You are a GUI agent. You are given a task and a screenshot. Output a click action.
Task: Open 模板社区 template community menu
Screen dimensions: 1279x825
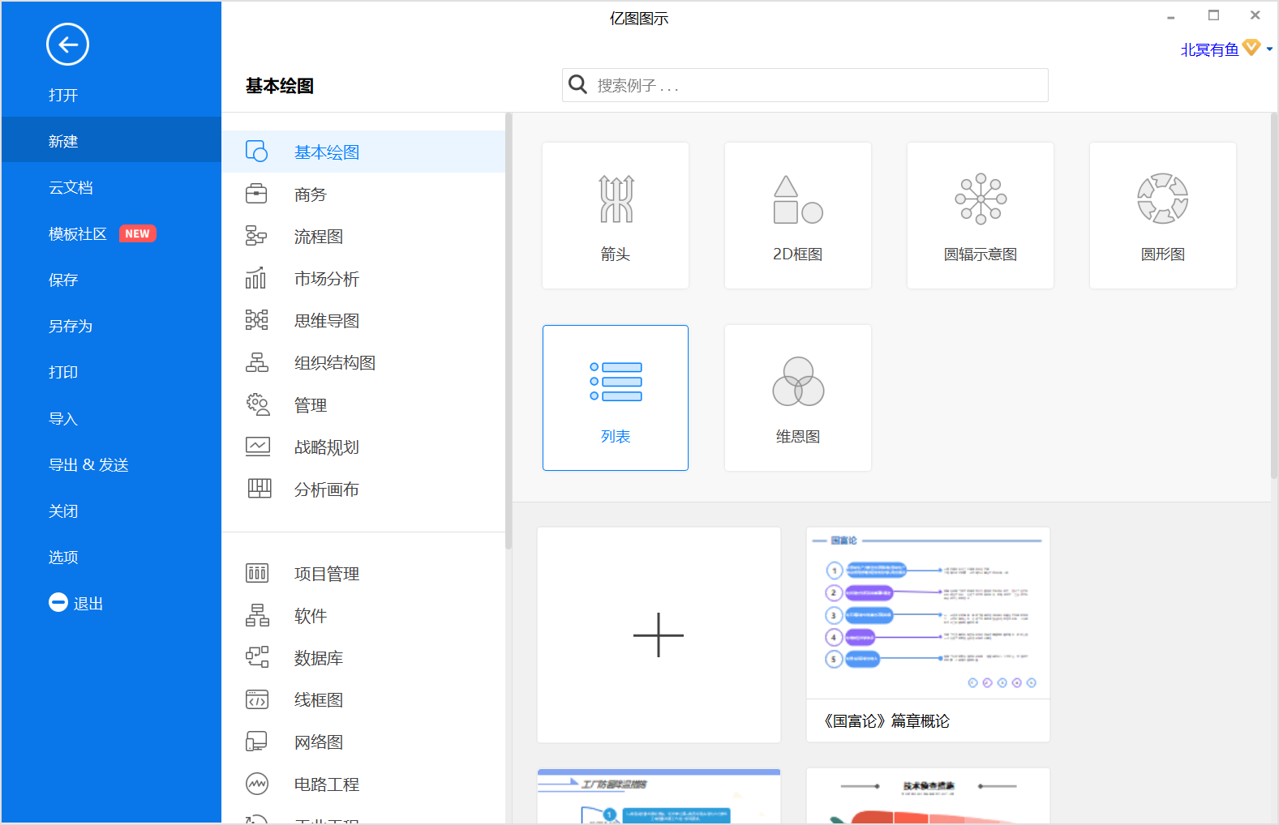(78, 234)
